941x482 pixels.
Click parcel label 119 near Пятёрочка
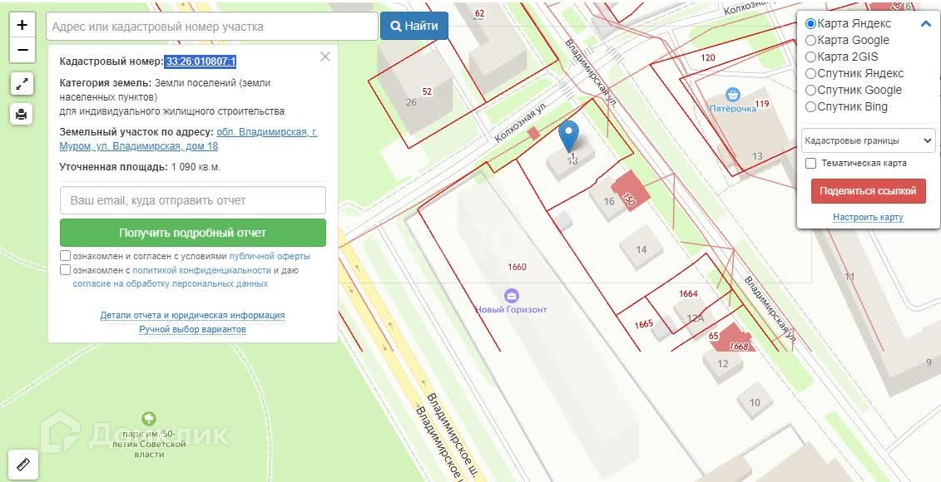(x=762, y=104)
